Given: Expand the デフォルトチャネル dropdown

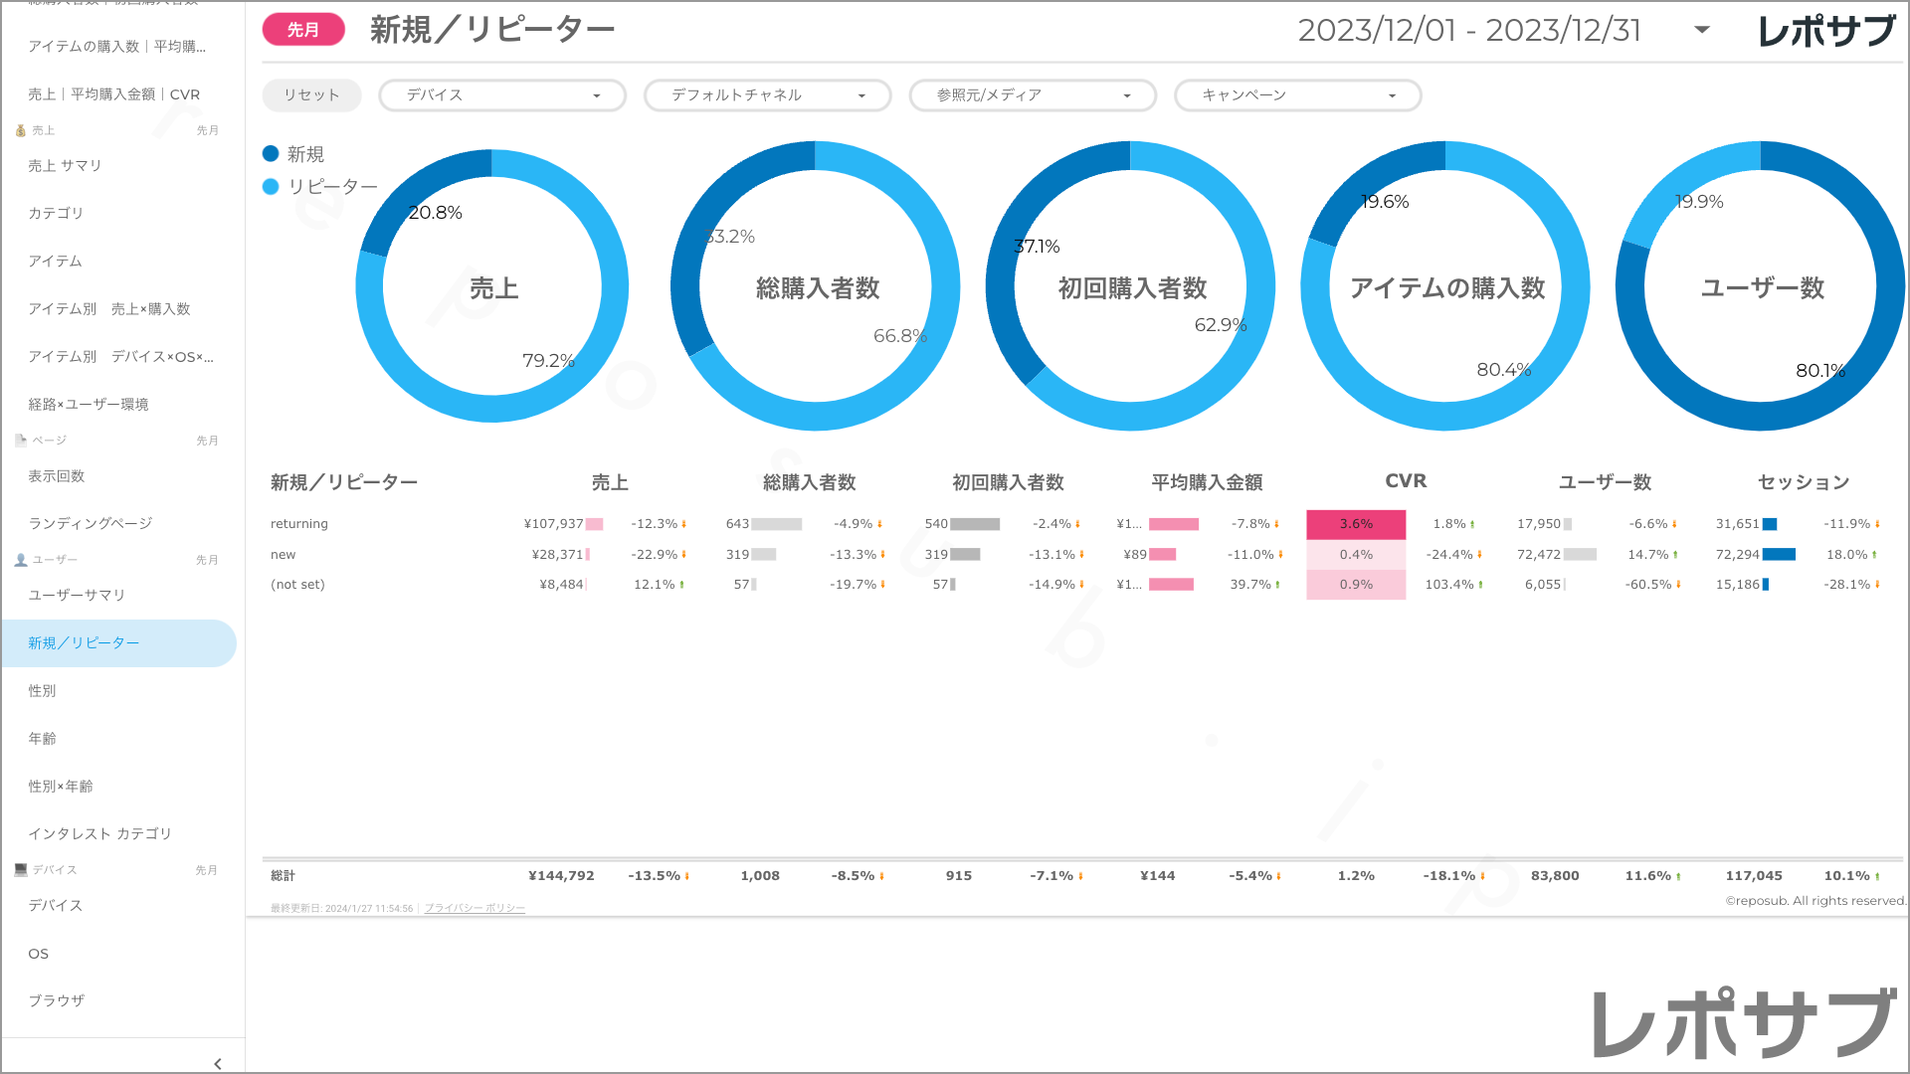Looking at the screenshot, I should [767, 95].
